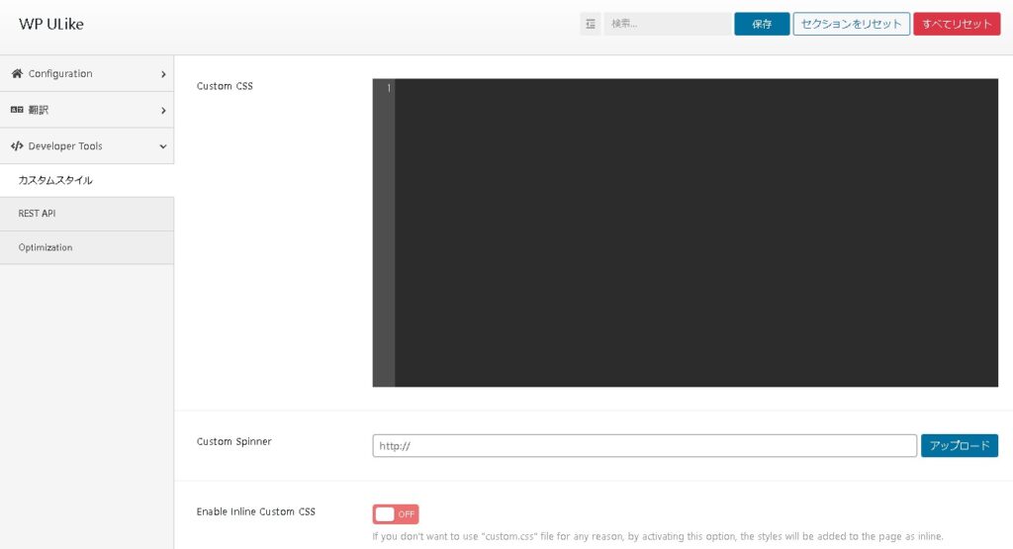Viewport: 1013px width, 549px height.
Task: Select the カスタムスタイル submenu item
Action: 55,180
